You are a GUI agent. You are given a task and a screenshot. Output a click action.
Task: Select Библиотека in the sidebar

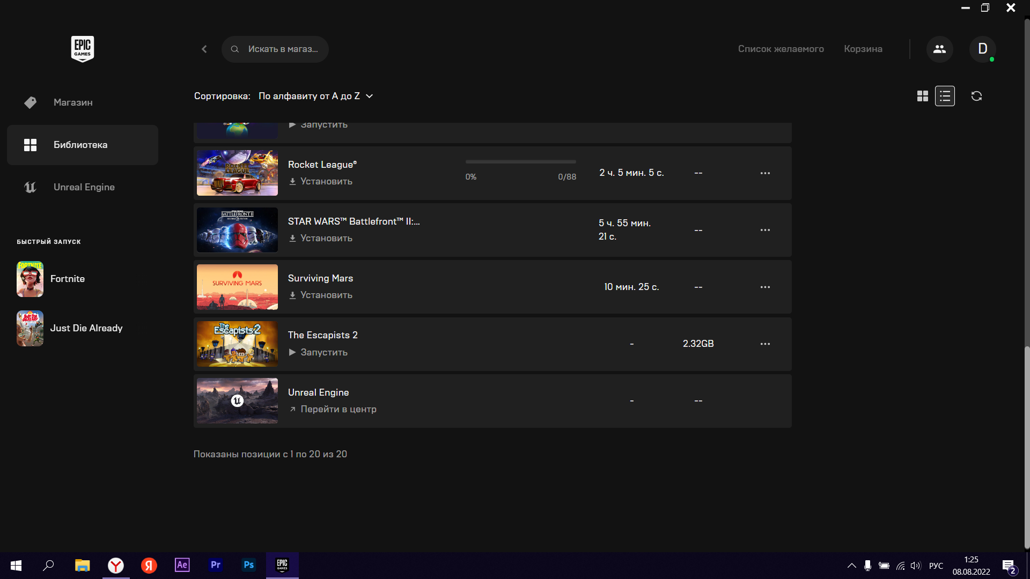click(x=83, y=145)
